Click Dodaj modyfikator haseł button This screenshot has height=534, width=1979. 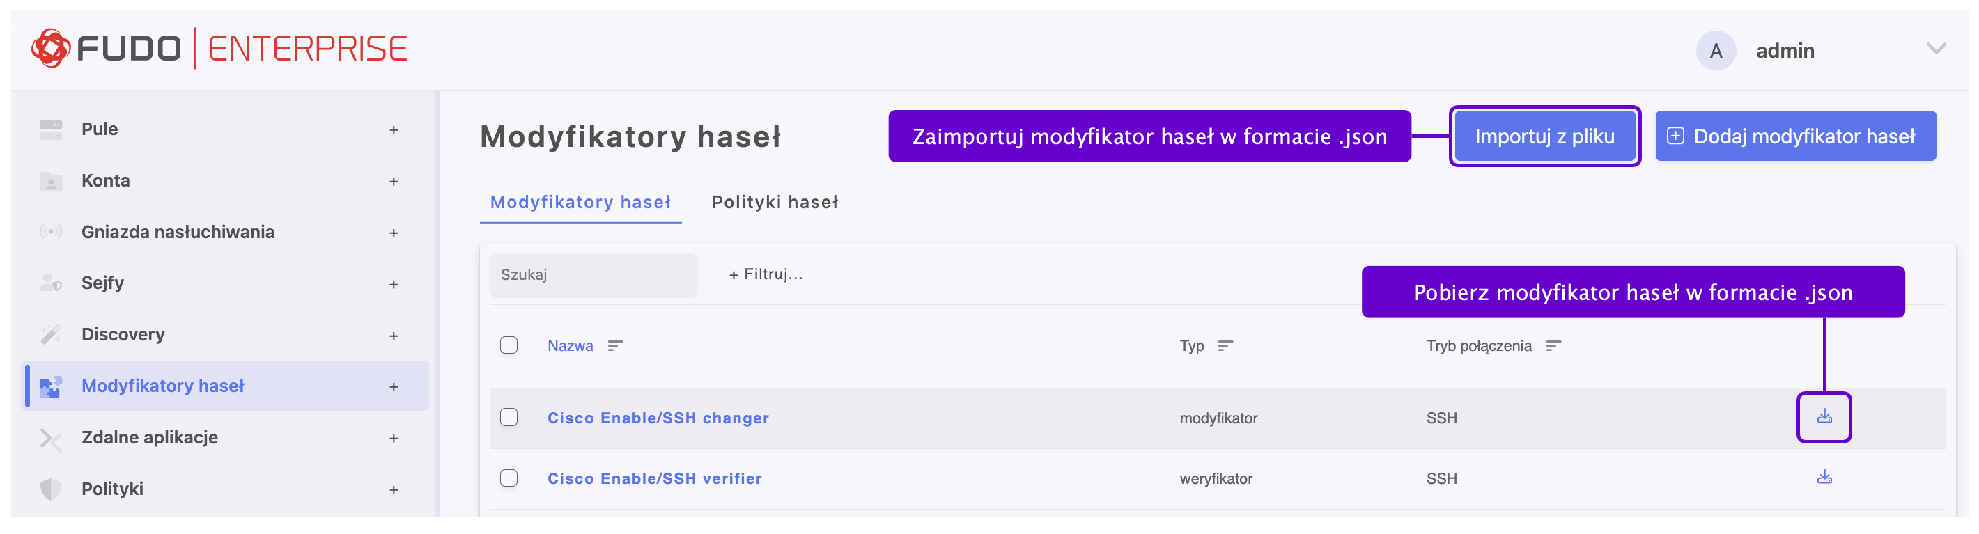[x=1794, y=136]
